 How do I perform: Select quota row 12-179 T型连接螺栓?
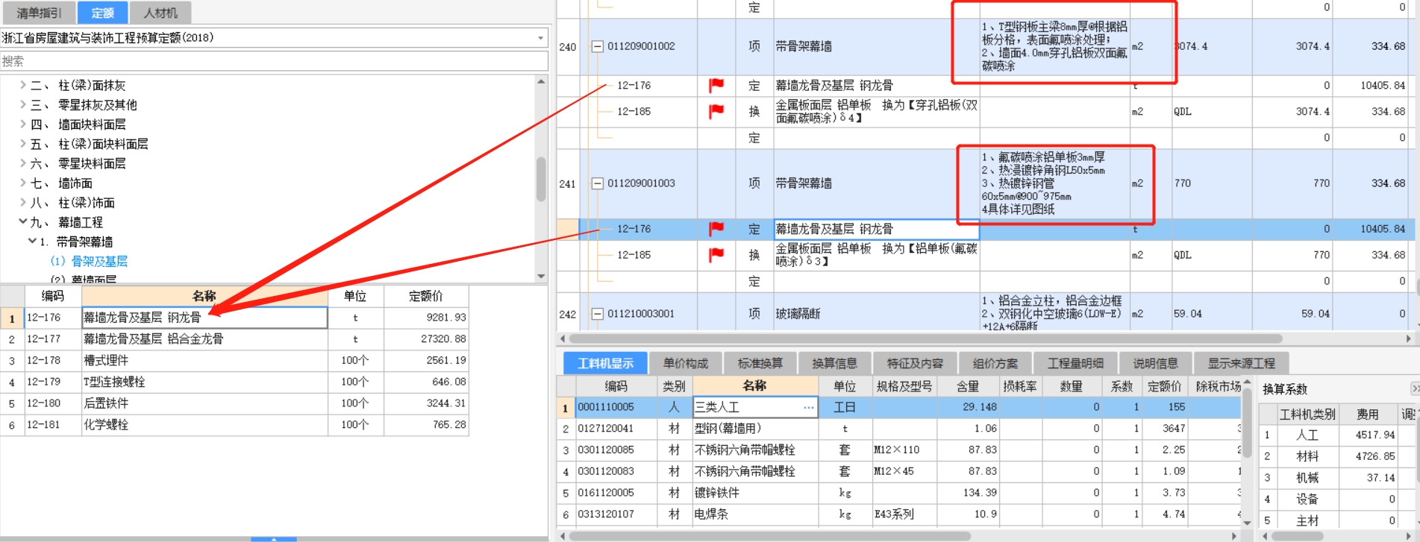click(234, 382)
